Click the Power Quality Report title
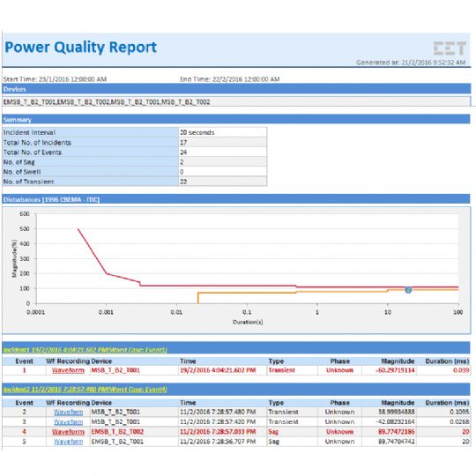The width and height of the screenshot is (476, 476). pos(81,47)
